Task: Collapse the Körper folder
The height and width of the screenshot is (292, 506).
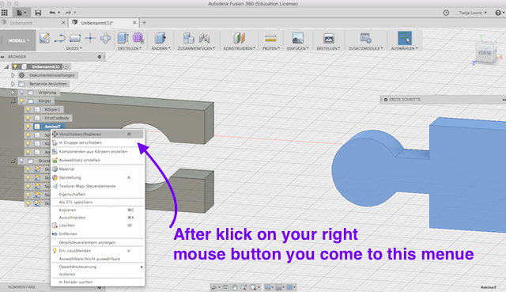Action: [x=13, y=101]
